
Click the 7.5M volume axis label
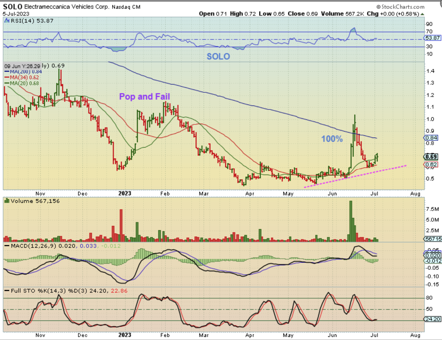point(432,209)
